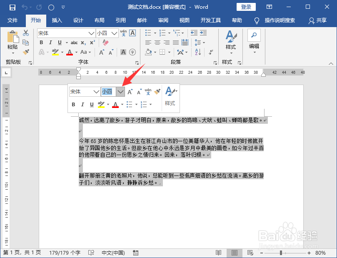Apply strikethrough formatting from the Font group

pyautogui.click(x=75, y=42)
